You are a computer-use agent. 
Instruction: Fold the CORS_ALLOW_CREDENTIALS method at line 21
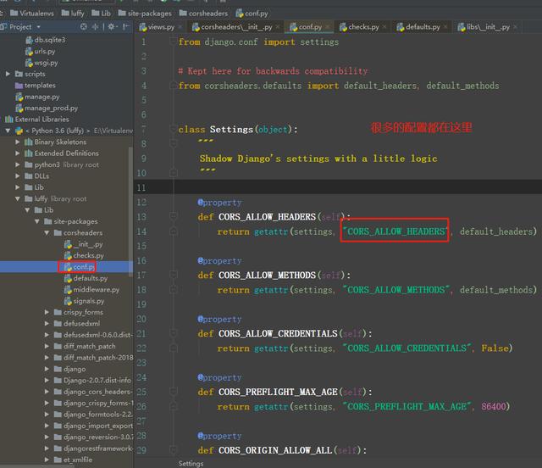173,333
